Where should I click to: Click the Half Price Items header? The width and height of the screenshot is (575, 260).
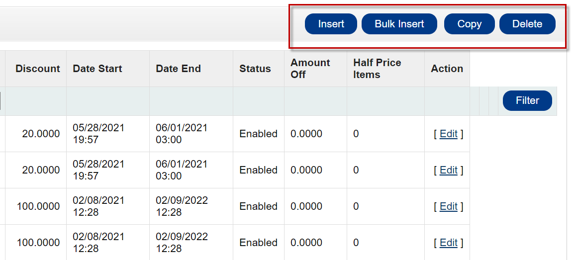pyautogui.click(x=377, y=69)
